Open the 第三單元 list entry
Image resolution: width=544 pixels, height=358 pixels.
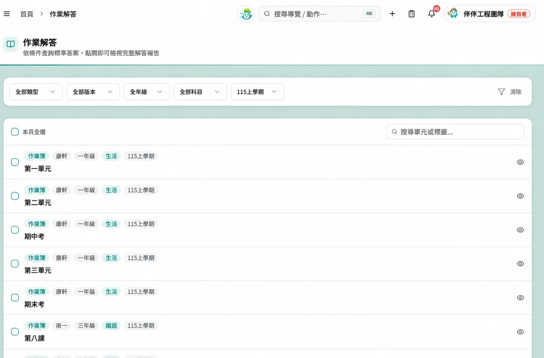[267, 264]
